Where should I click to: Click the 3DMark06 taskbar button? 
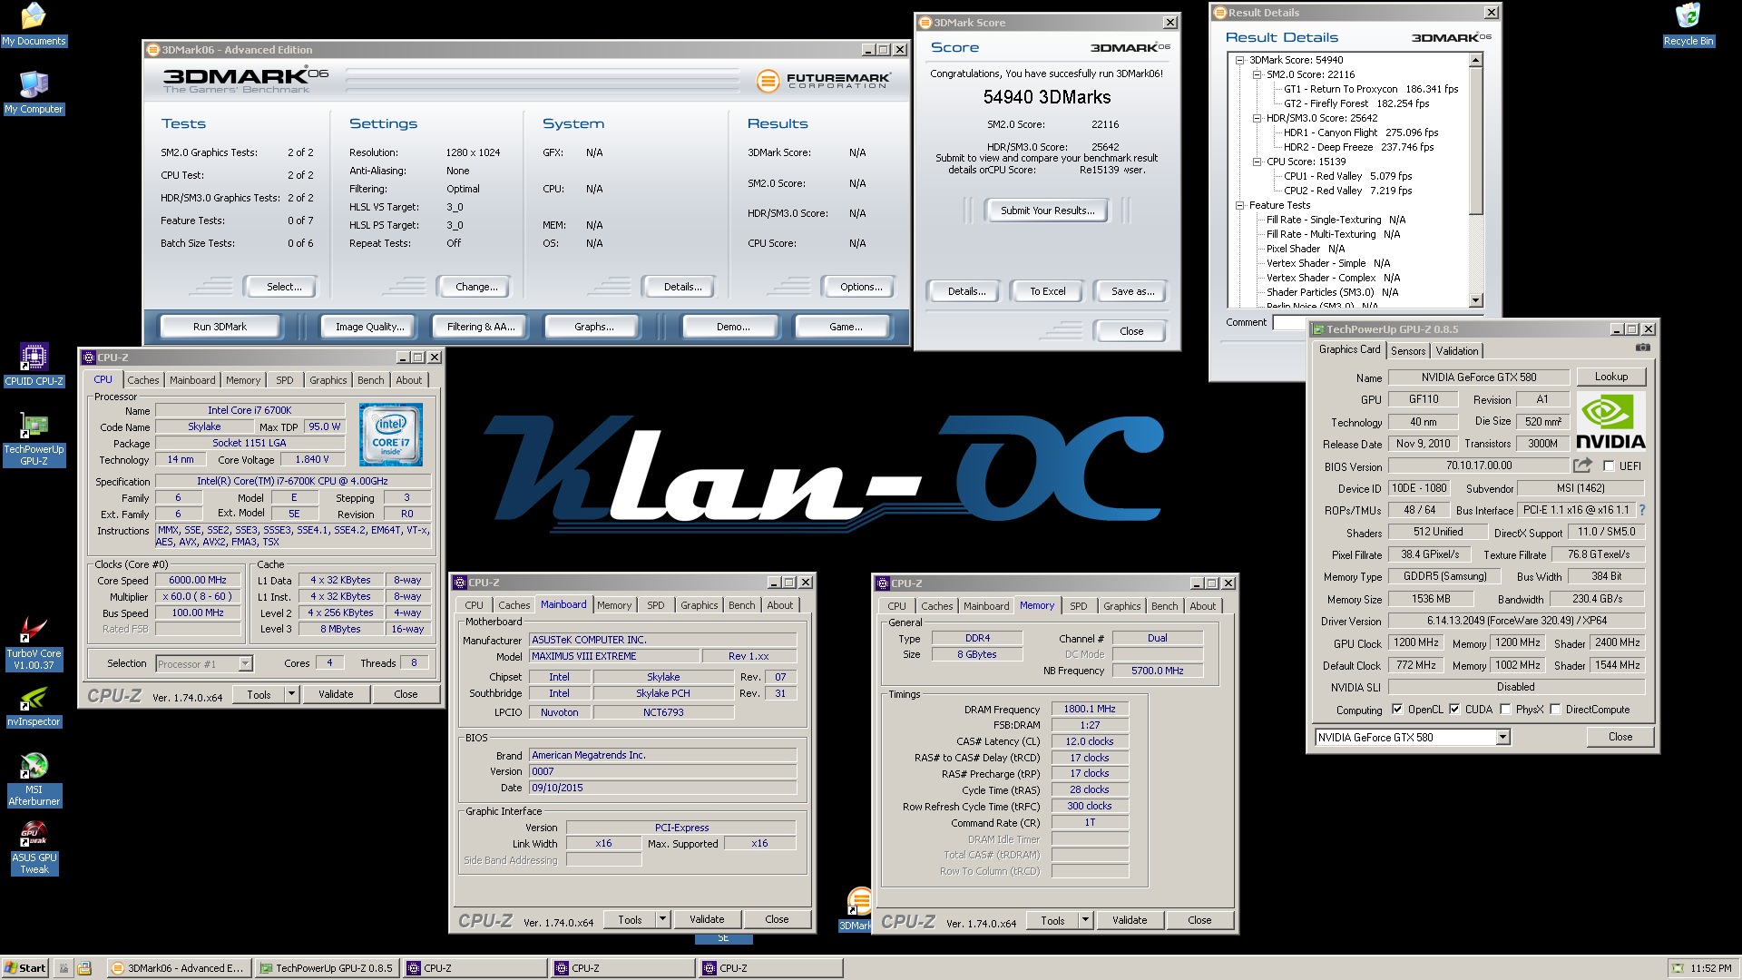point(178,968)
